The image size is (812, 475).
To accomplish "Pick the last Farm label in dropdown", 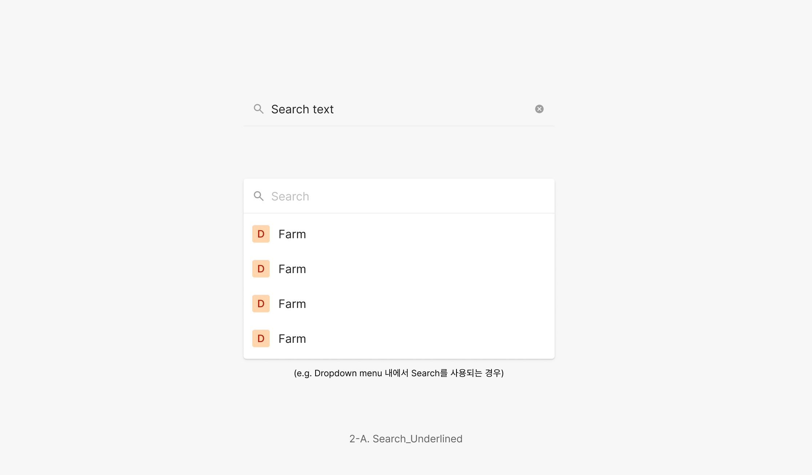I will [292, 339].
